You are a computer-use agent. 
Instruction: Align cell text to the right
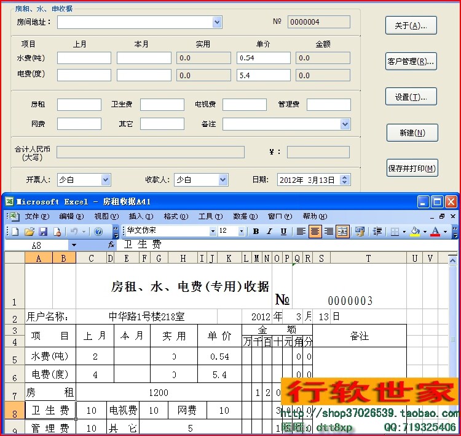[x=328, y=232]
